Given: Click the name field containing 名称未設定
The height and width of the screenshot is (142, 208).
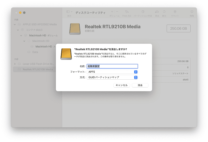Looking at the screenshot, I should click(x=112, y=66).
